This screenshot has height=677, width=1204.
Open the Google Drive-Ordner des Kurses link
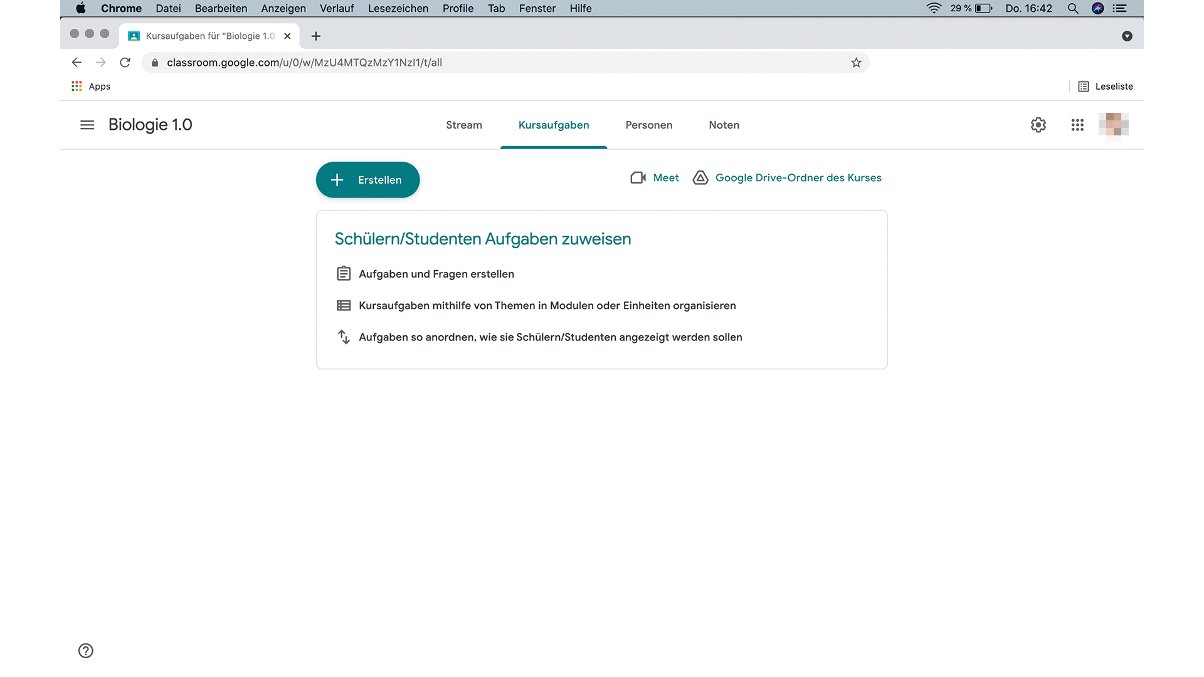[799, 178]
